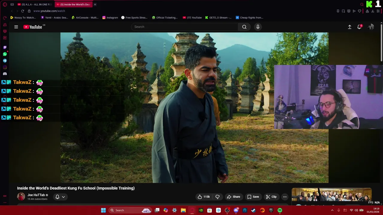
Task: Open Epic Games Launcher from taskbar
Action: [x=271, y=210]
